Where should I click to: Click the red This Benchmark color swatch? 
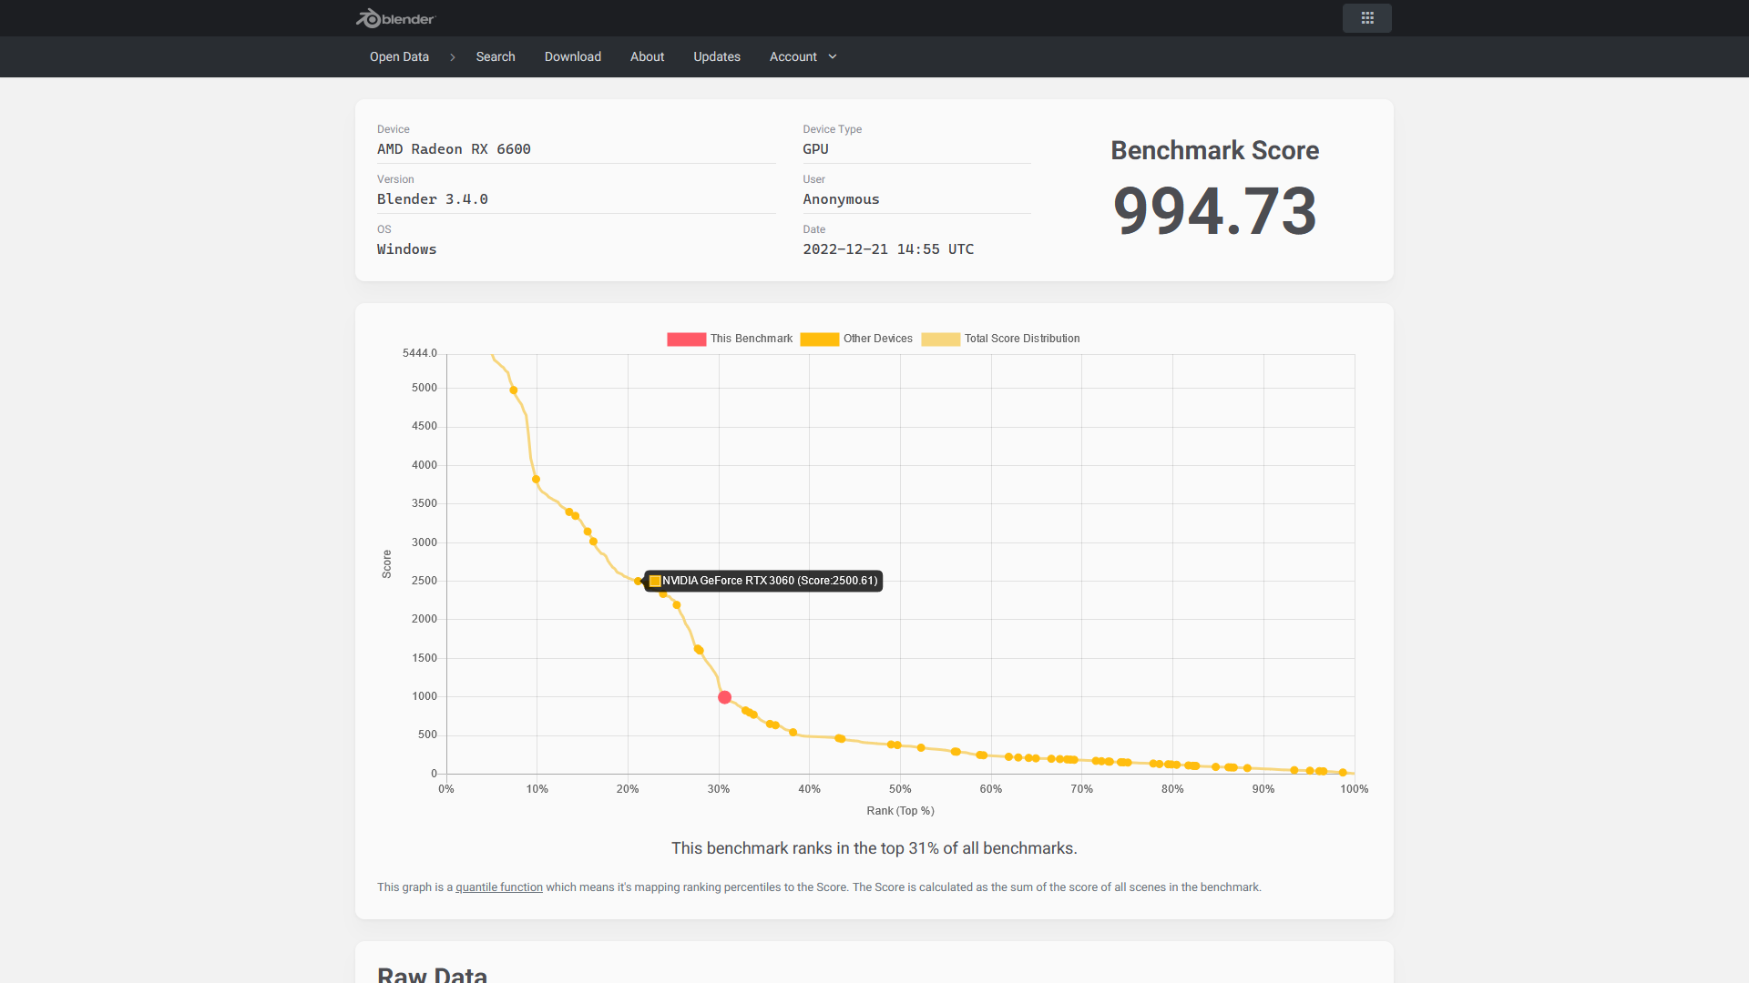(686, 339)
